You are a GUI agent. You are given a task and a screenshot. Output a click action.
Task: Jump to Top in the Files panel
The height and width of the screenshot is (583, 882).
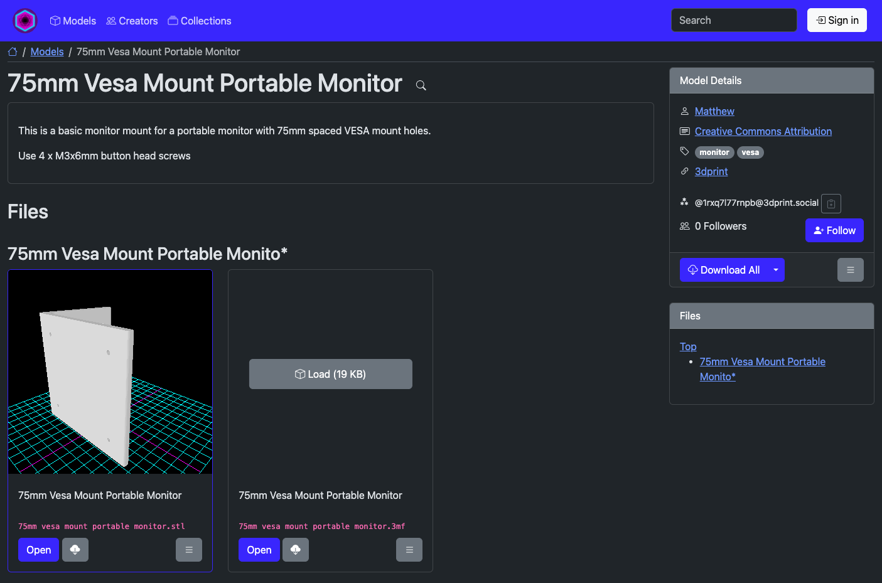(x=688, y=346)
